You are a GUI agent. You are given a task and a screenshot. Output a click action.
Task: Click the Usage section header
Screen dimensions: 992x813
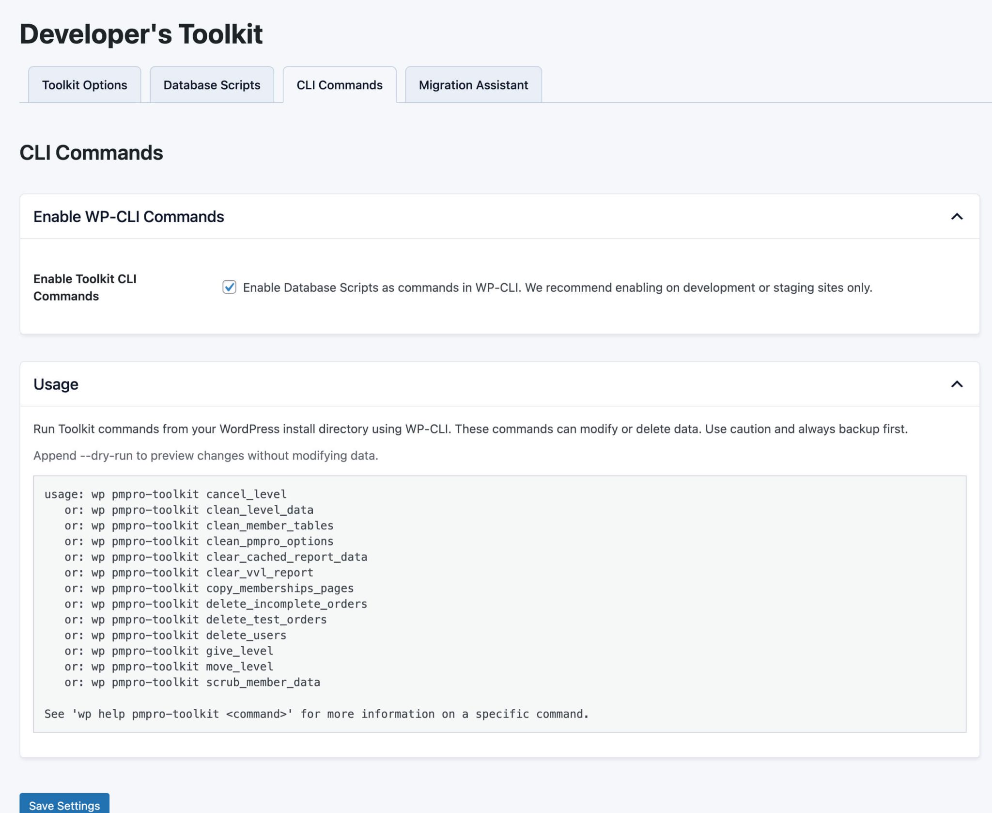point(55,384)
